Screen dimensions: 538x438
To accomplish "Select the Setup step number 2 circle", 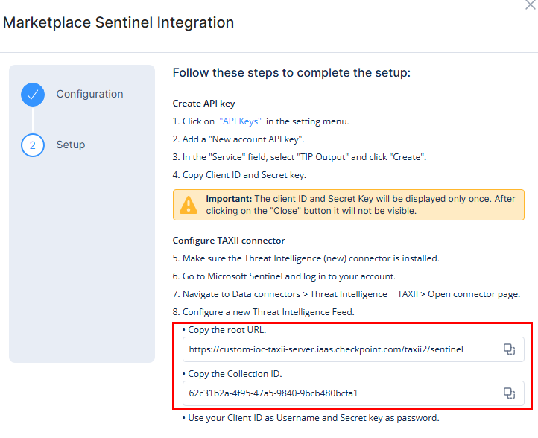I will click(x=33, y=145).
